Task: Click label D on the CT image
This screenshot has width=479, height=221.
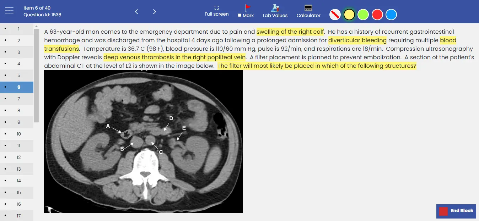Action: 171,118
